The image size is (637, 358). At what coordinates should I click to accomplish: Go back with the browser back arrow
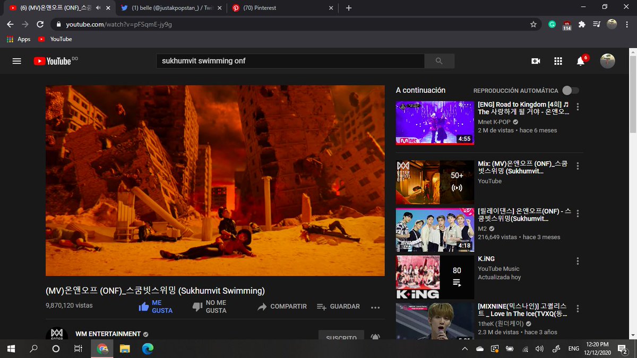tap(10, 24)
